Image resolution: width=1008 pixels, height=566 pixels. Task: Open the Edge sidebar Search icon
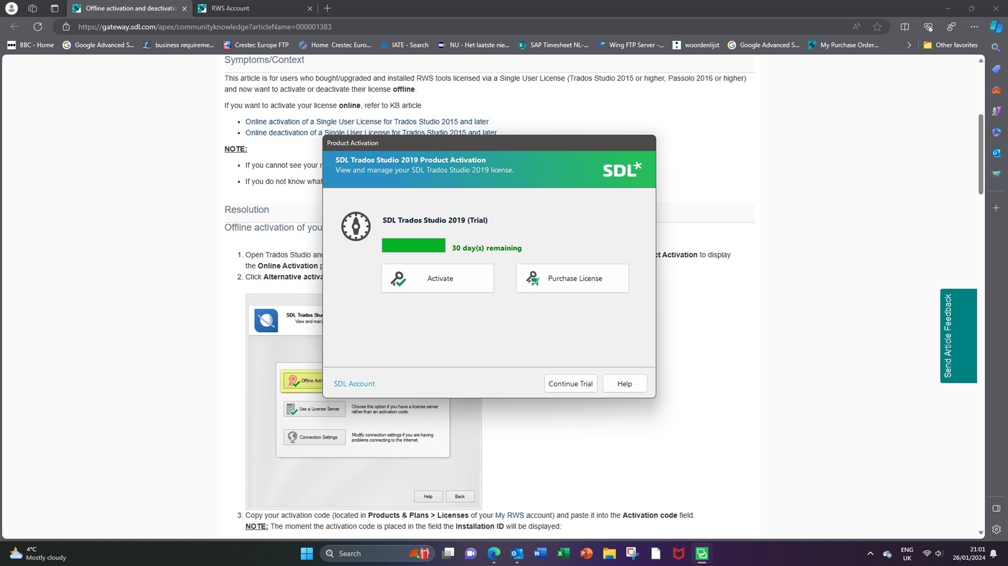point(996,48)
